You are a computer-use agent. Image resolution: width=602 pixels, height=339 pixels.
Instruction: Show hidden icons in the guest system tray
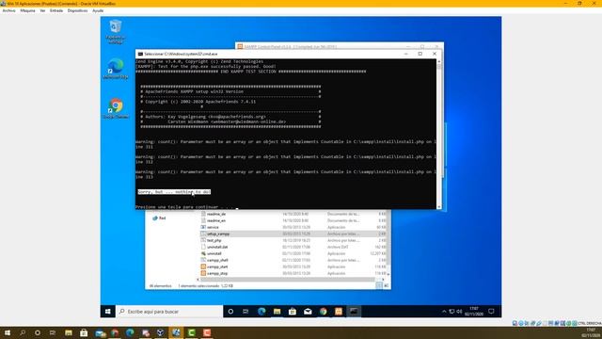coord(444,312)
